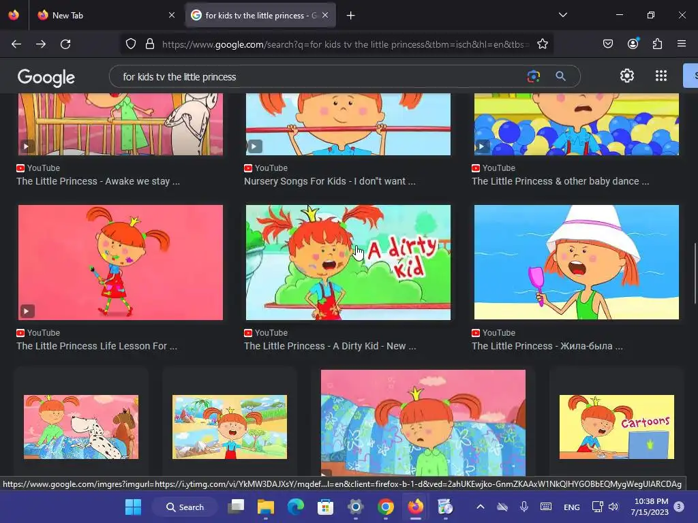The image size is (698, 523).
Task: Reload the current page
Action: click(x=65, y=44)
